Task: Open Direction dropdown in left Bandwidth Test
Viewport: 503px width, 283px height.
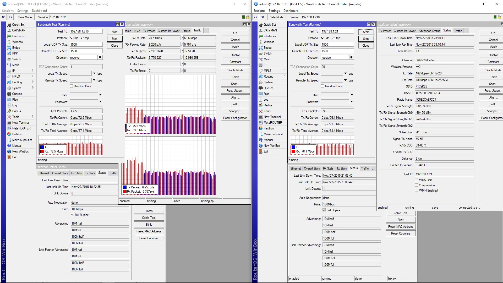Action: (100, 58)
